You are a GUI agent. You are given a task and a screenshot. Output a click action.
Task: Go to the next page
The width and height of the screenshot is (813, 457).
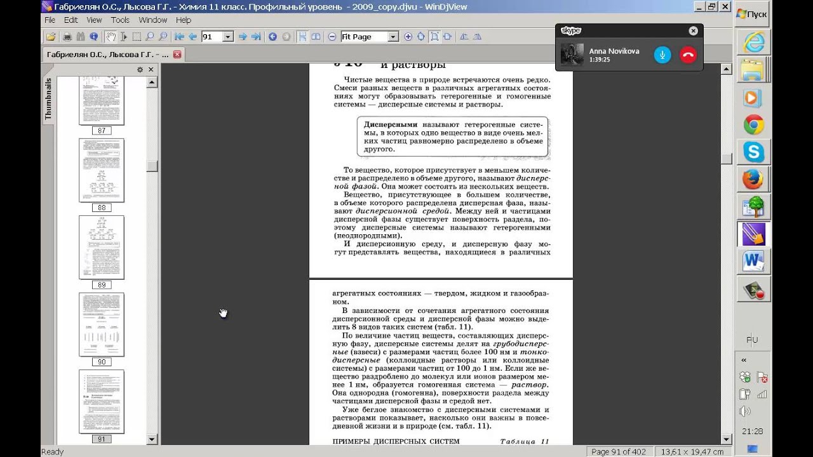pos(243,37)
